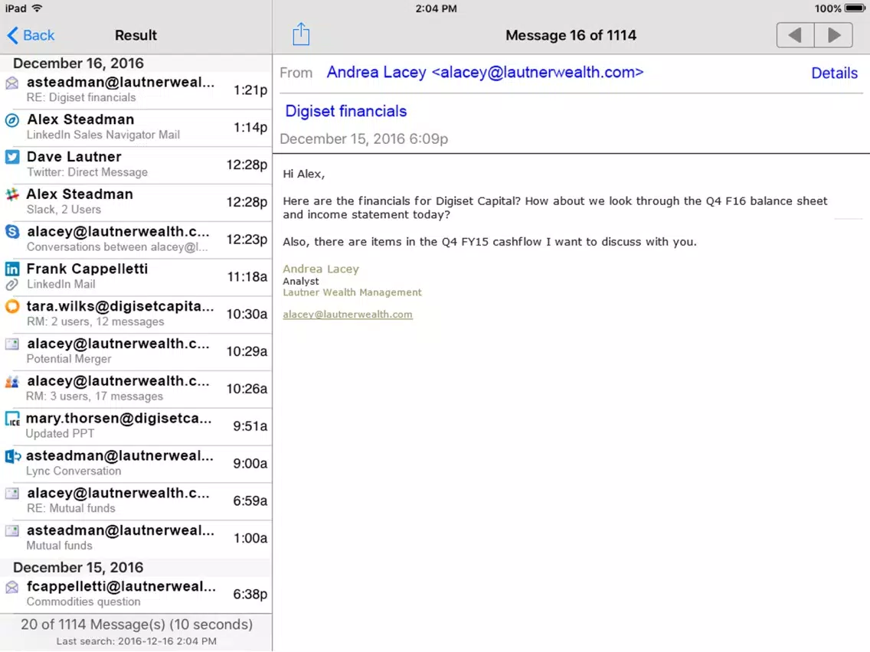Click orange chat icon on tara.wilks row
The image size is (870, 652).
coord(11,307)
